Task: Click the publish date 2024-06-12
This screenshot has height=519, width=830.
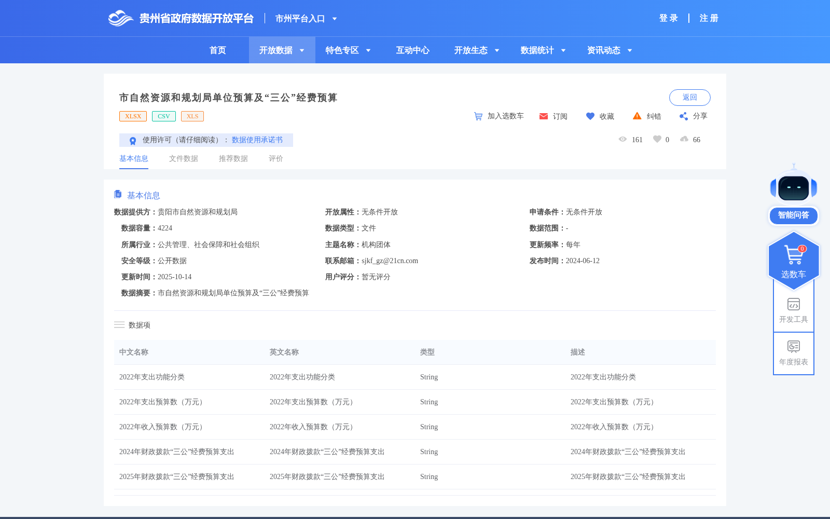Action: (583, 261)
